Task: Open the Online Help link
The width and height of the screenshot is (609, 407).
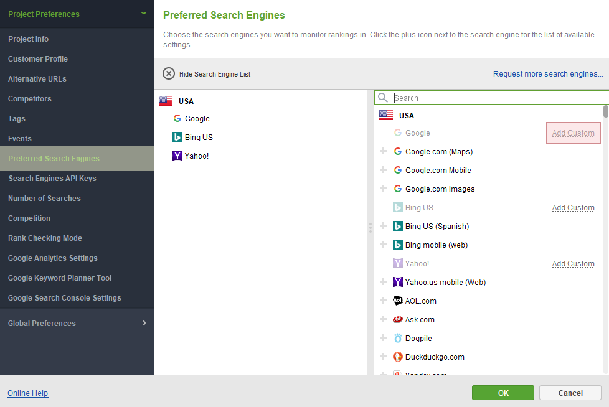Action: point(28,393)
